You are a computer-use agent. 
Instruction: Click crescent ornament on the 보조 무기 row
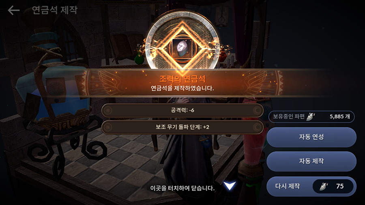(x=257, y=127)
